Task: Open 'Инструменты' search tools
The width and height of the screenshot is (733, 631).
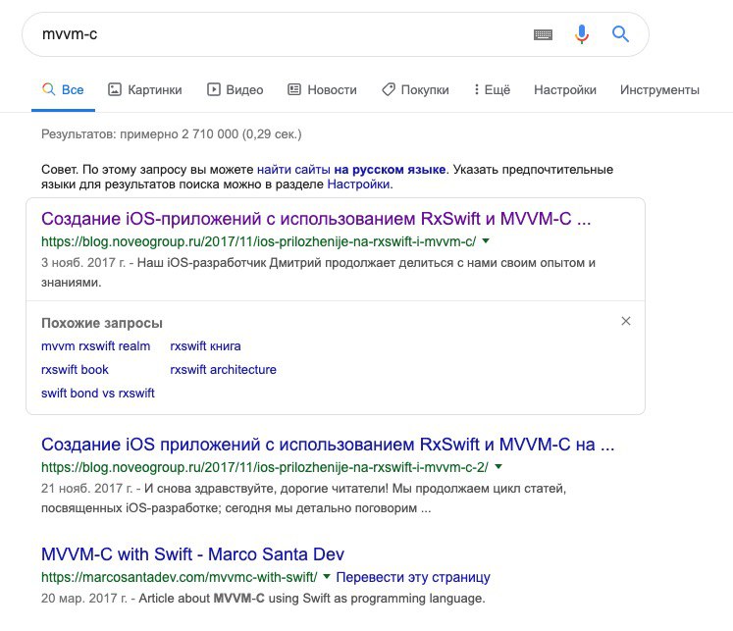Action: tap(659, 89)
